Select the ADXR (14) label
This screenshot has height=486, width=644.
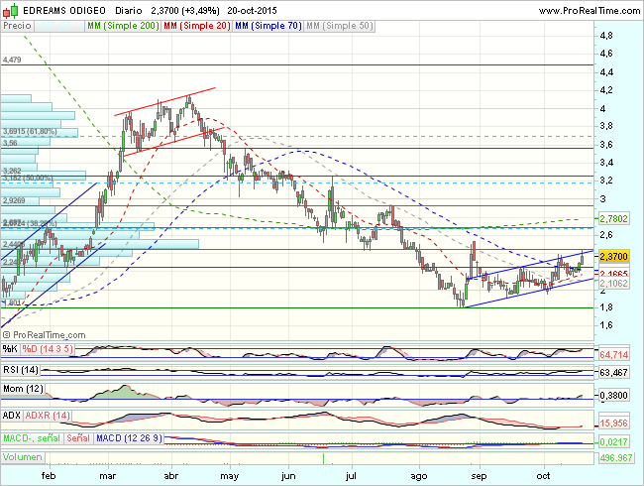(x=48, y=416)
